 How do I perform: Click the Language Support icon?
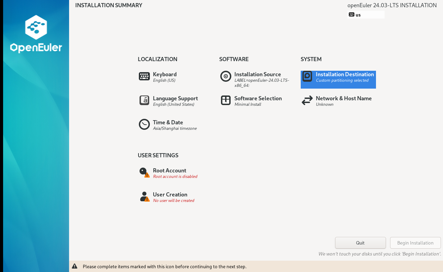click(144, 100)
